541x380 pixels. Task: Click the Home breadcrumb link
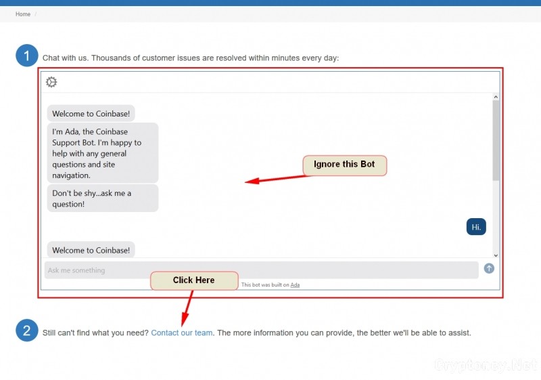coord(23,14)
